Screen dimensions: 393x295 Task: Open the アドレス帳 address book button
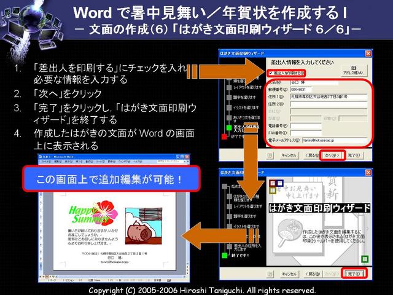pos(354,70)
